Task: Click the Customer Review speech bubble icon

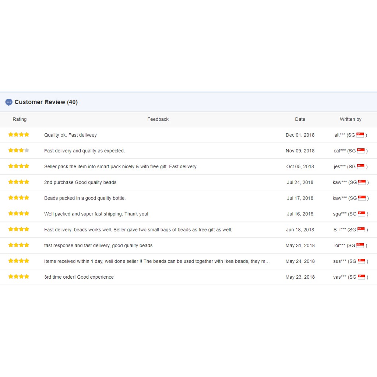Action: [9, 102]
